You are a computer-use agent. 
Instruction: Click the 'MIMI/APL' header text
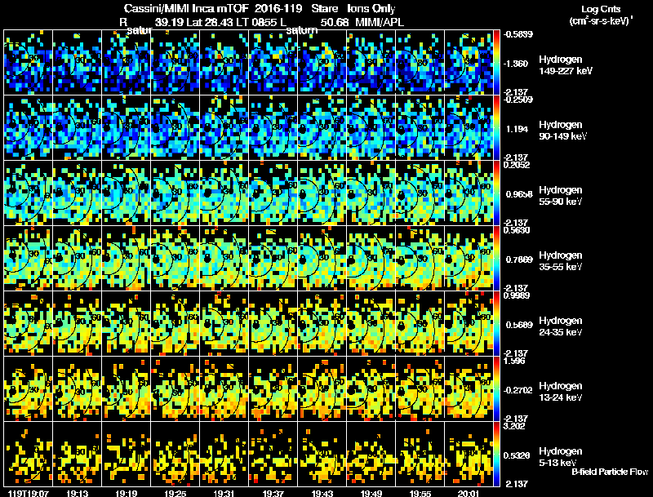click(380, 22)
